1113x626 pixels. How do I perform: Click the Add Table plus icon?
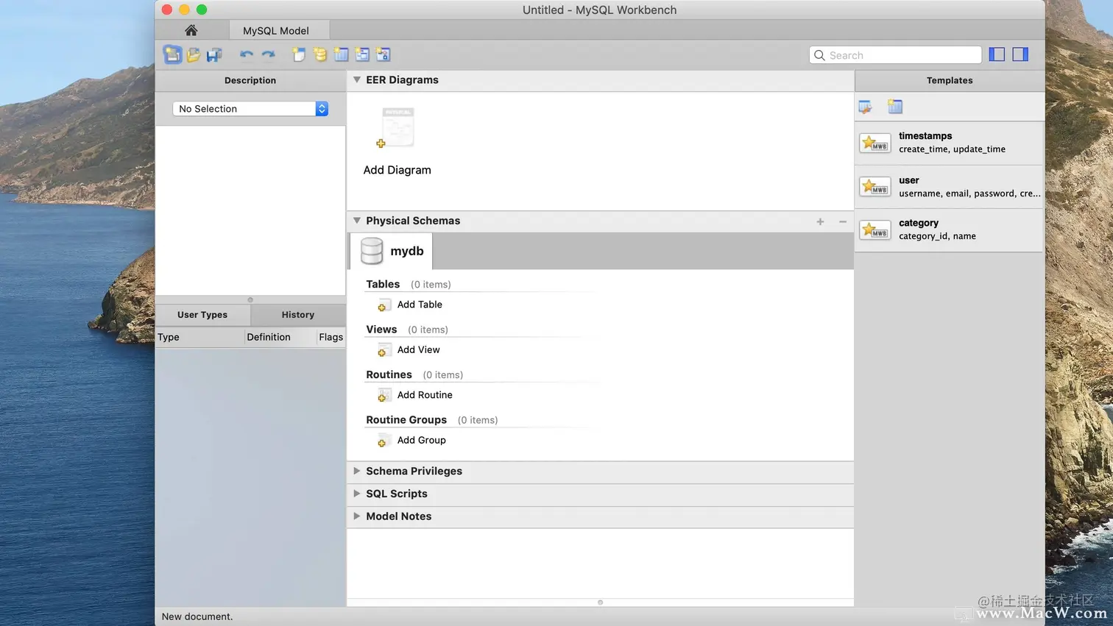click(x=384, y=305)
